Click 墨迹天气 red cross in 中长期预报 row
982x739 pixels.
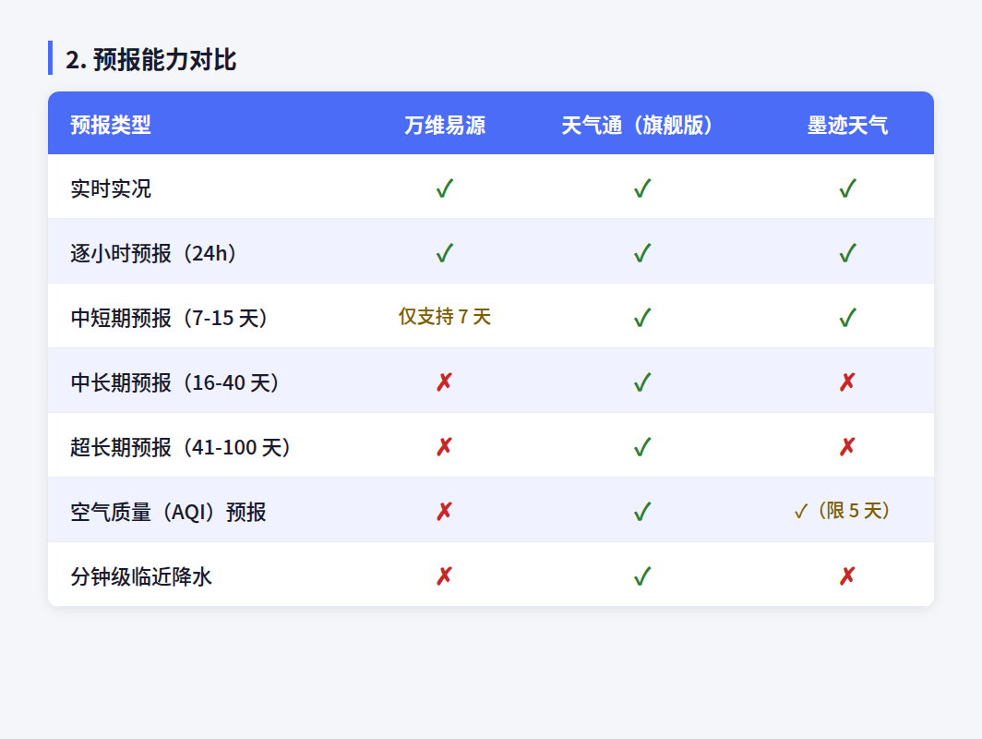[x=847, y=382]
